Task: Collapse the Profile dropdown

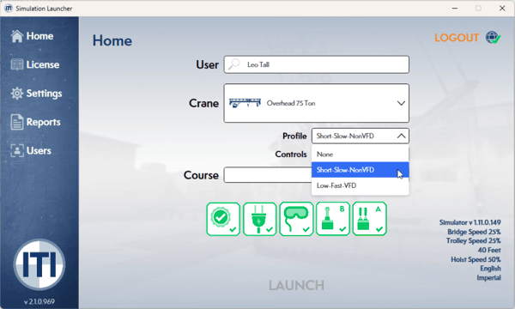Action: (x=360, y=136)
